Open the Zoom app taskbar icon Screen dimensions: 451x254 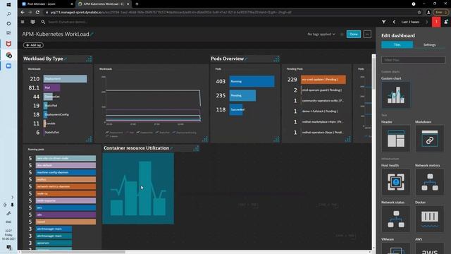click(8, 66)
